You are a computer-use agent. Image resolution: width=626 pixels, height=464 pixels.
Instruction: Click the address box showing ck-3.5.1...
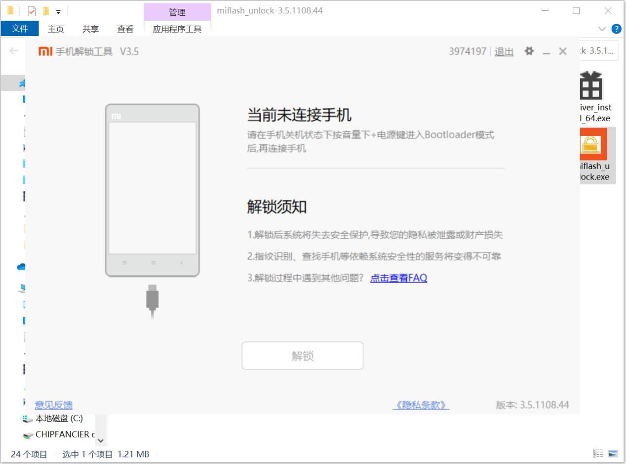[599, 51]
